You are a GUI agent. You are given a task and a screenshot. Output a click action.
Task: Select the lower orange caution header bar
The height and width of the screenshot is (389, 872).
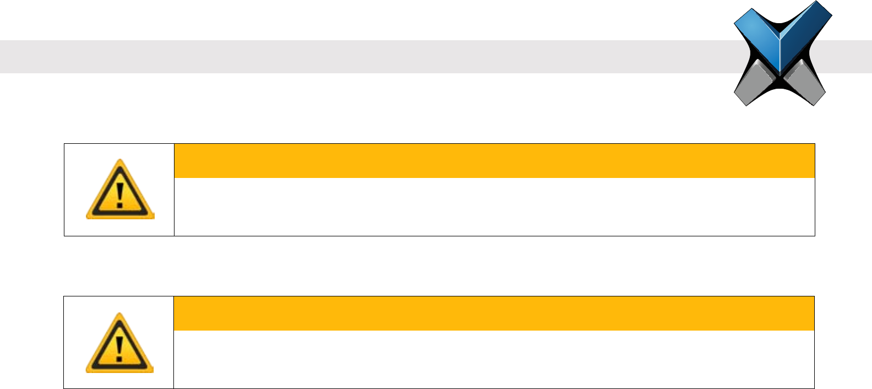(494, 314)
